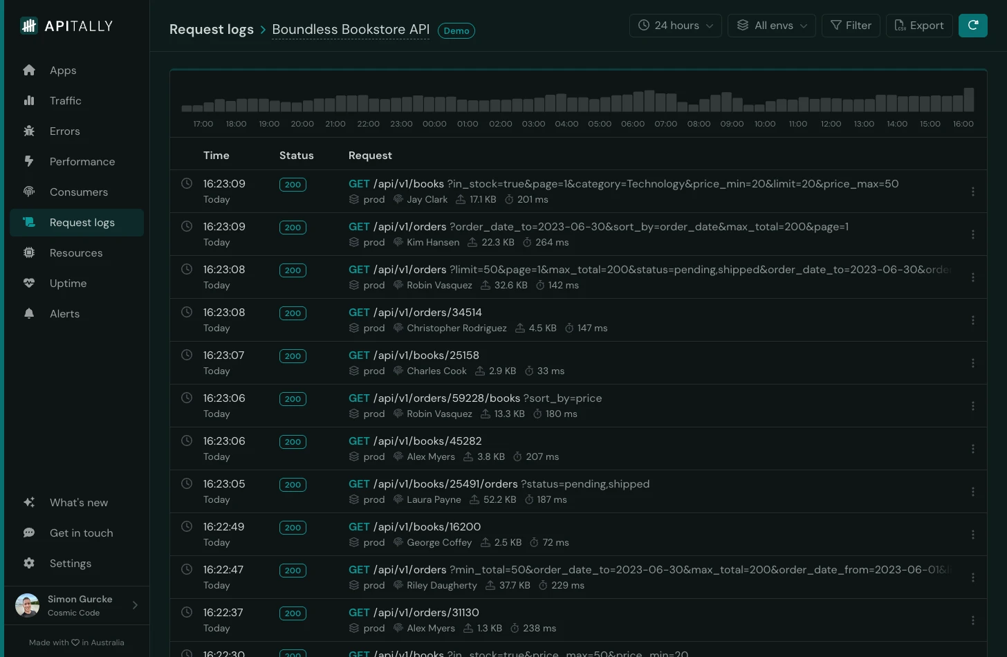Image resolution: width=1007 pixels, height=657 pixels.
Task: Click the Uptime heart icon
Action: point(28,283)
